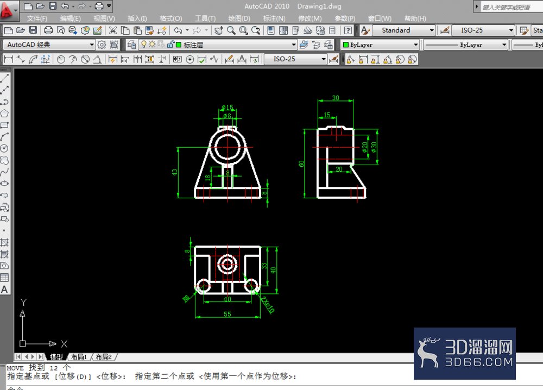543x390 pixels.
Task: Select the Arc draw tool
Action: point(4,137)
